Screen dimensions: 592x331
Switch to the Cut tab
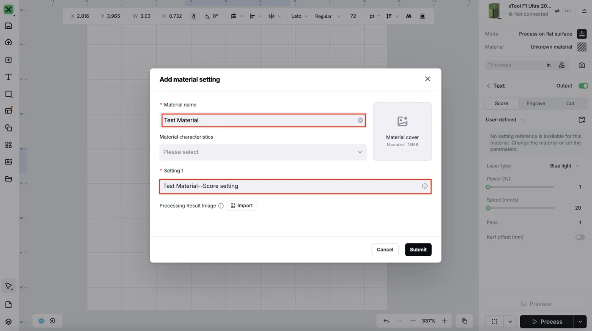570,104
